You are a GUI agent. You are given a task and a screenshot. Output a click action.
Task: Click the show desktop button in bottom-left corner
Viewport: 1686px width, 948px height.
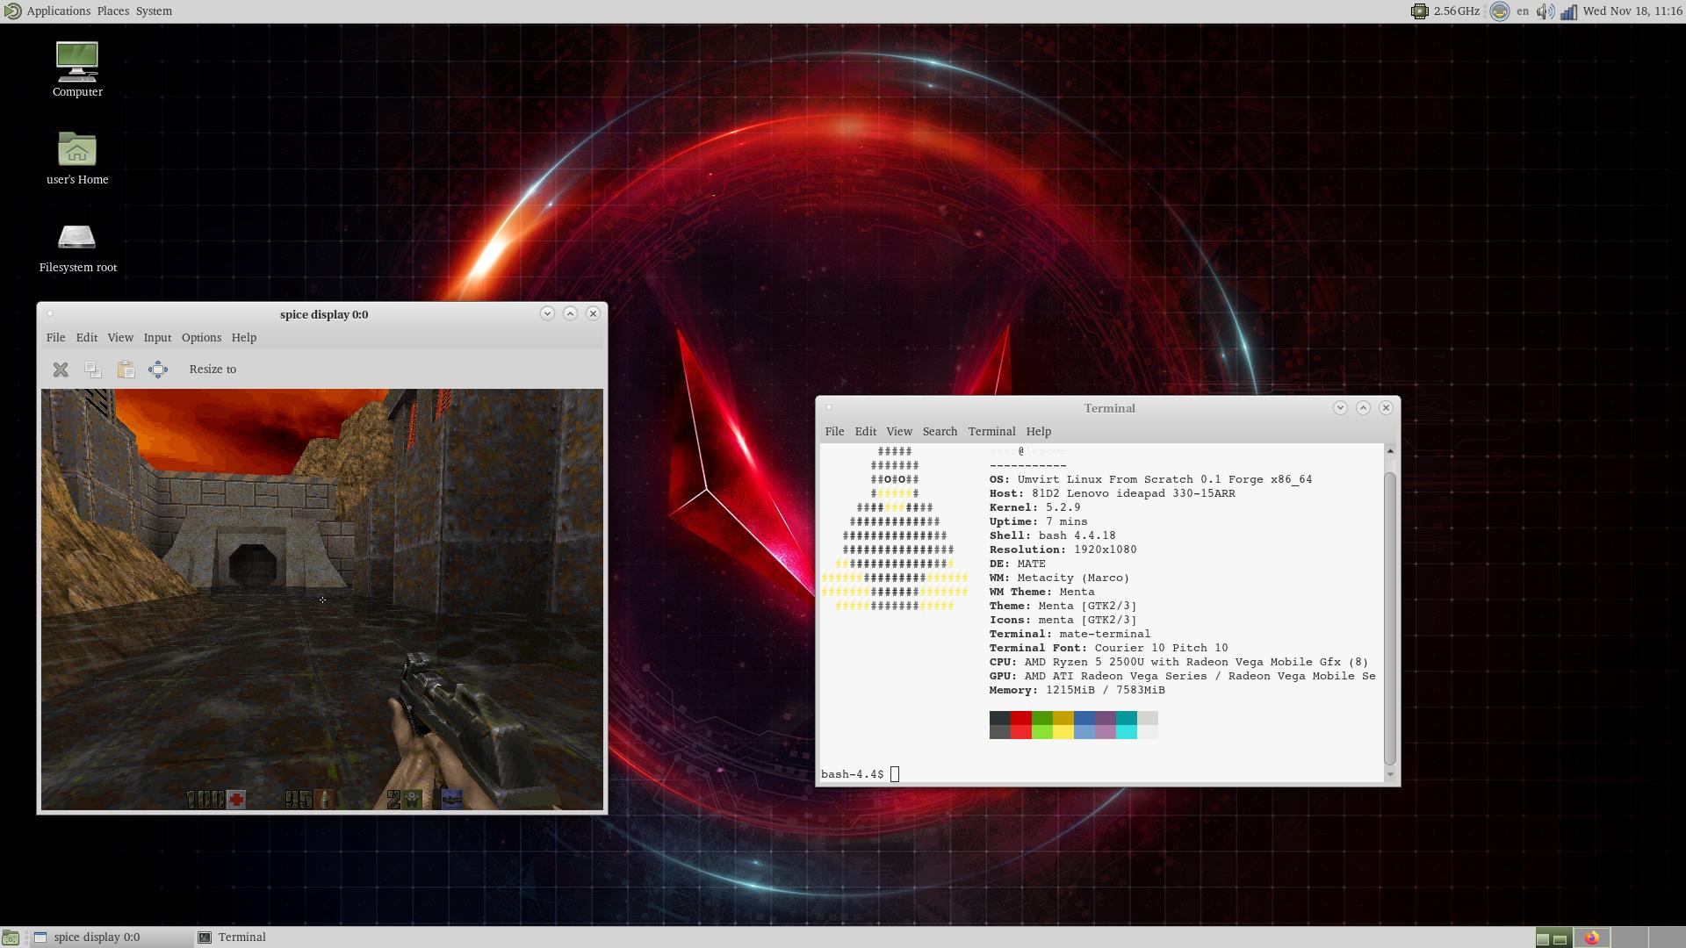[x=11, y=937]
